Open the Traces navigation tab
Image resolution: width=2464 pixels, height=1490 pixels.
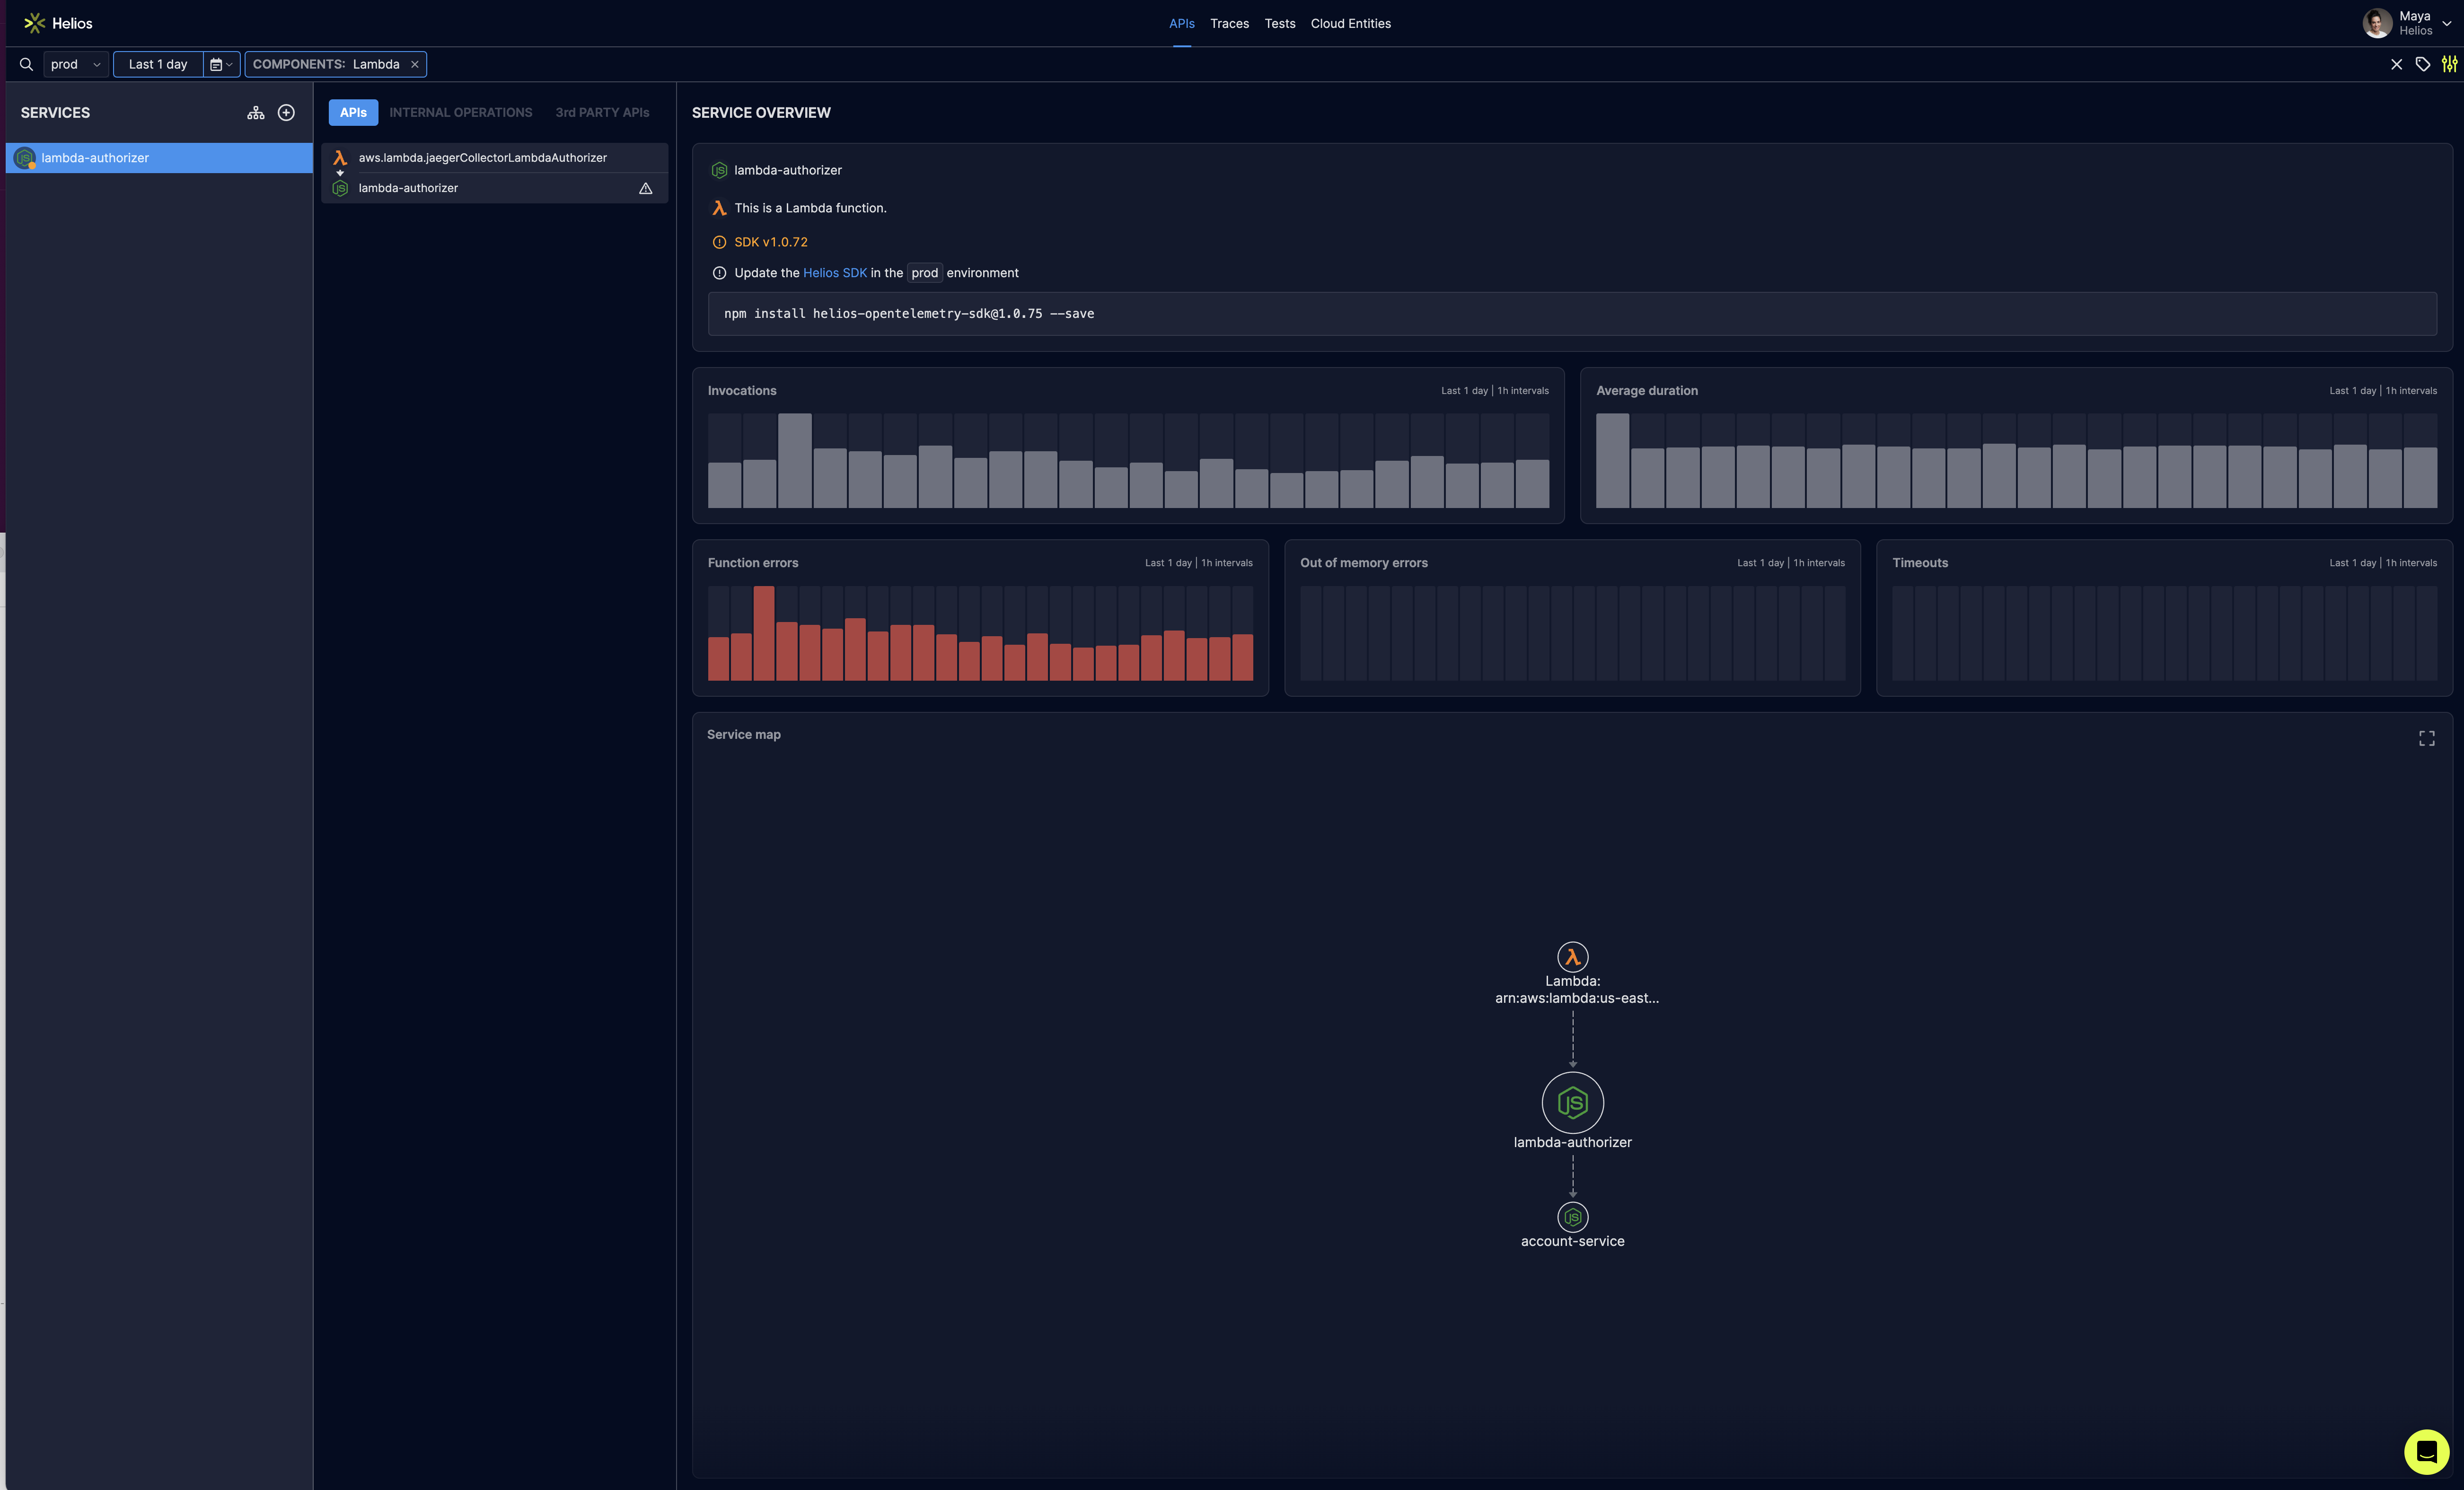click(x=1229, y=23)
